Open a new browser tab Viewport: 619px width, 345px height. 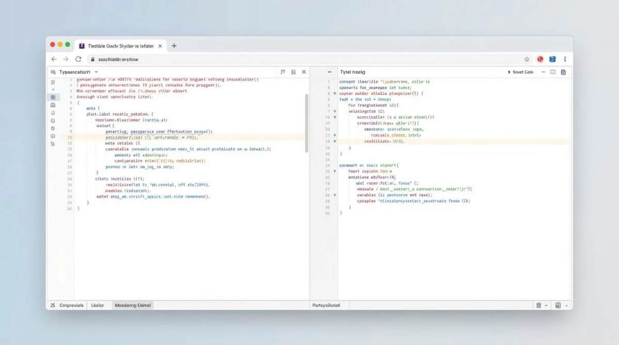point(174,46)
